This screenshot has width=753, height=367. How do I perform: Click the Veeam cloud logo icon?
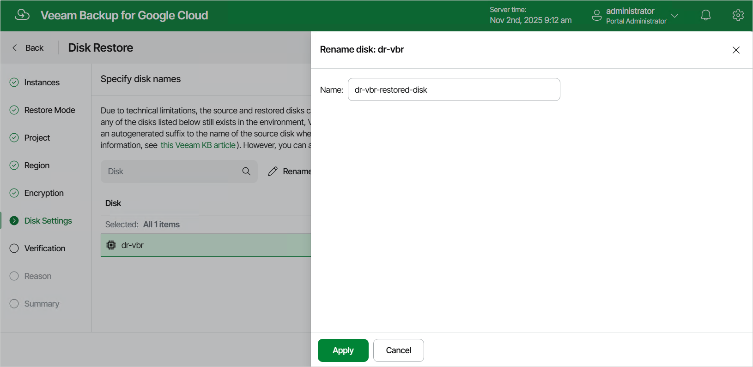[x=22, y=15]
